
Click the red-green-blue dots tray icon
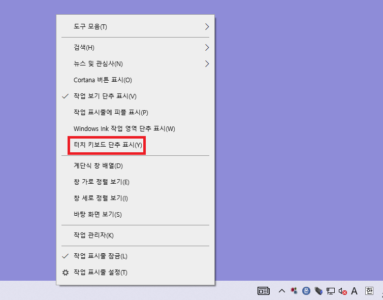[294, 290]
